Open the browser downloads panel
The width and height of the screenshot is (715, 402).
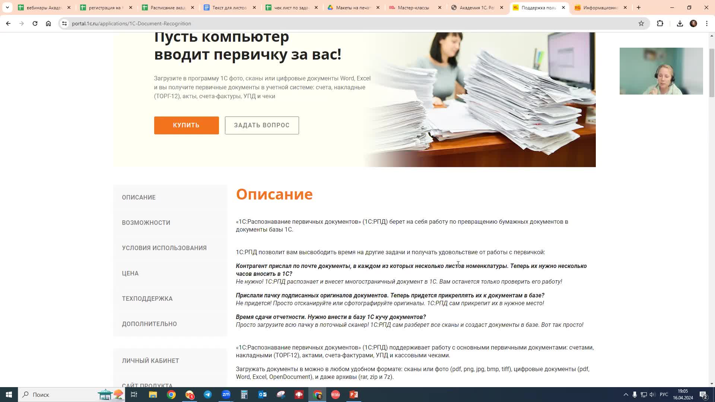[680, 23]
